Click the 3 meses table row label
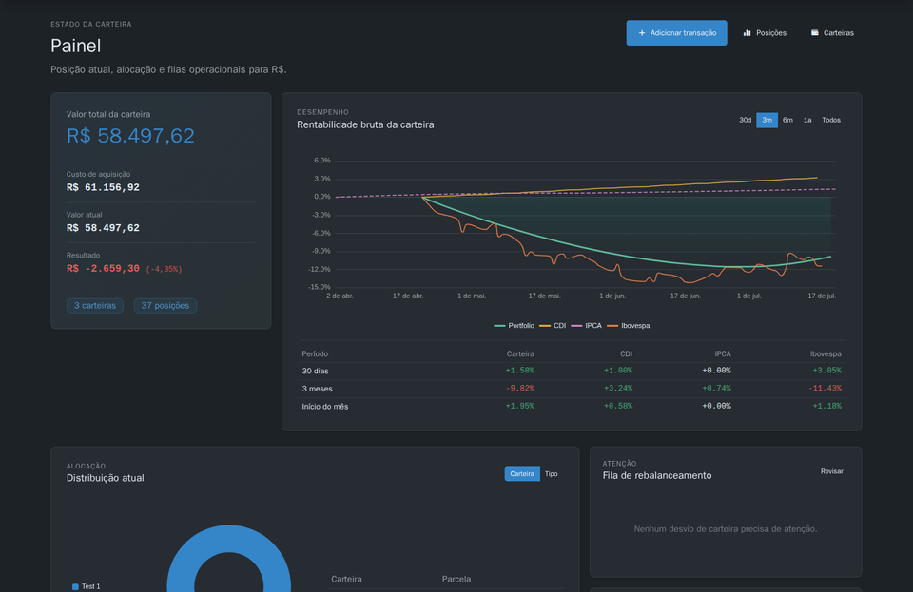The width and height of the screenshot is (913, 592). coord(318,389)
